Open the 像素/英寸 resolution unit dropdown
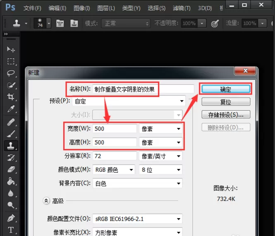Screen dimensions: 275x236 pyautogui.click(x=160, y=156)
